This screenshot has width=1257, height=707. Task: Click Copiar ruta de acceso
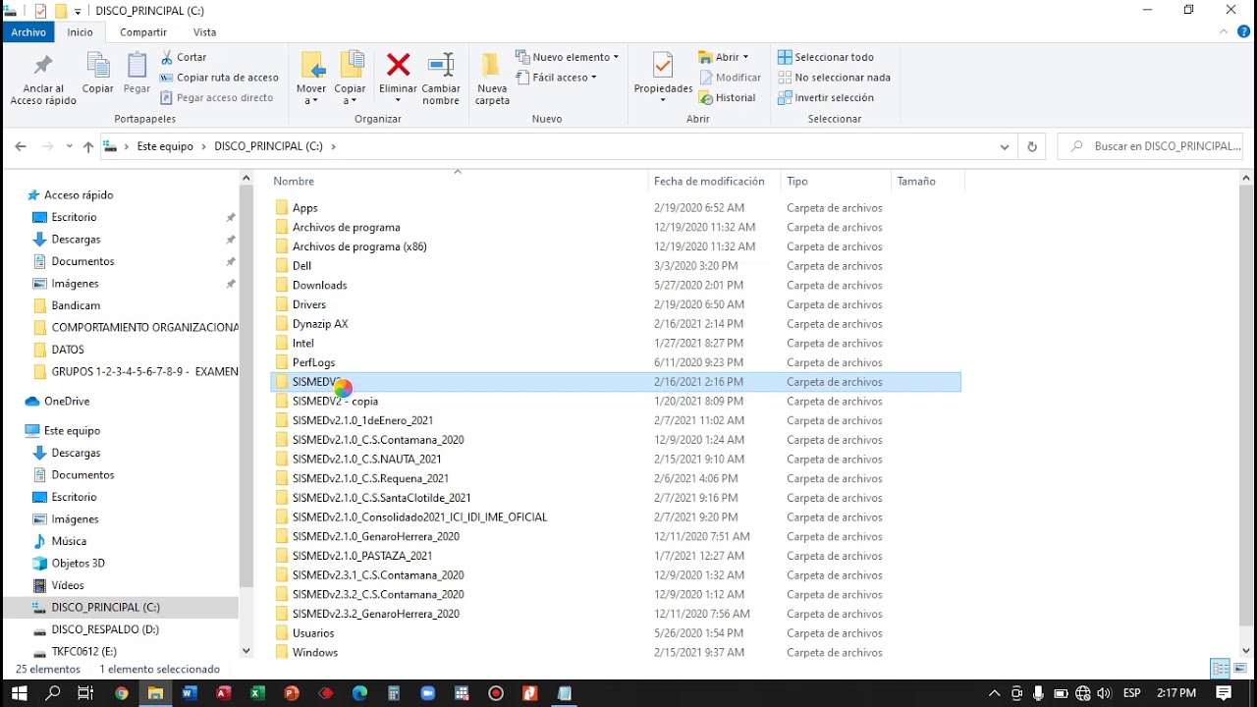pyautogui.click(x=219, y=78)
